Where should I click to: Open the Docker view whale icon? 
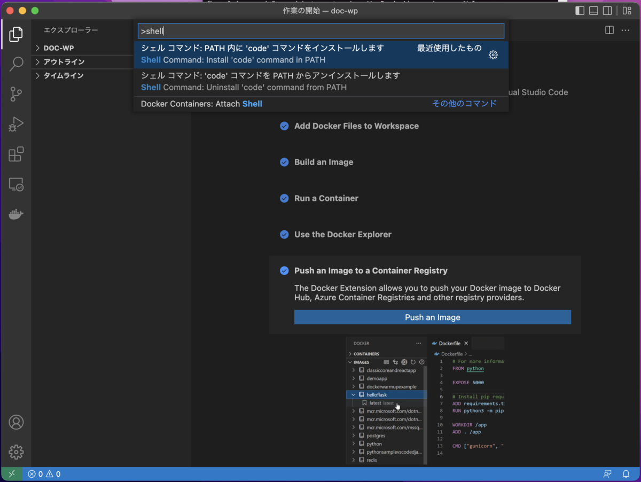pos(16,215)
